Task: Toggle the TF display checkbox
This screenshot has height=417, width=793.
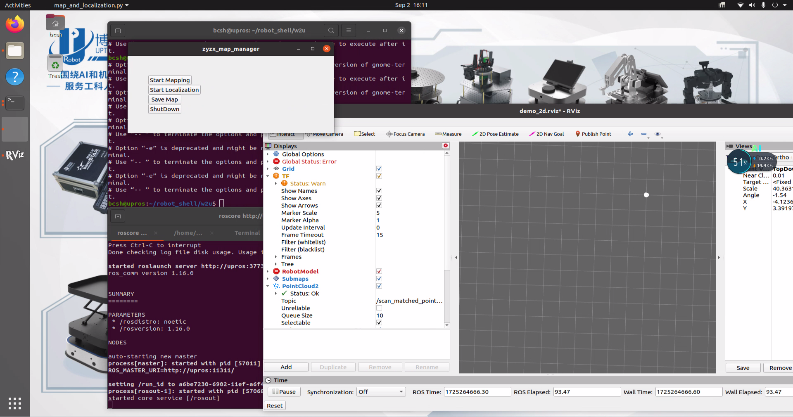Action: click(379, 176)
